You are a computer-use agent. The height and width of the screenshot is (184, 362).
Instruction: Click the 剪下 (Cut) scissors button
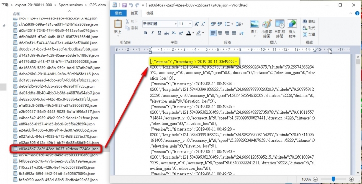pyautogui.click(x=132, y=21)
